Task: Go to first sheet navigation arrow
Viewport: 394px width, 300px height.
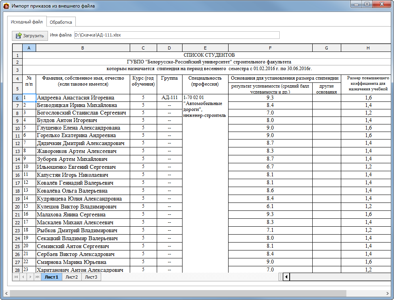Action: coord(16,277)
